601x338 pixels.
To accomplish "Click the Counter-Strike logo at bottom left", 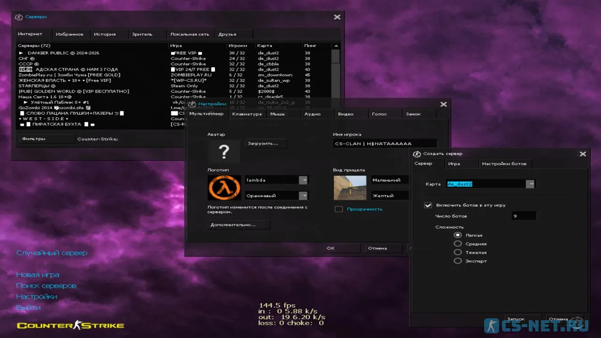I will click(x=70, y=325).
